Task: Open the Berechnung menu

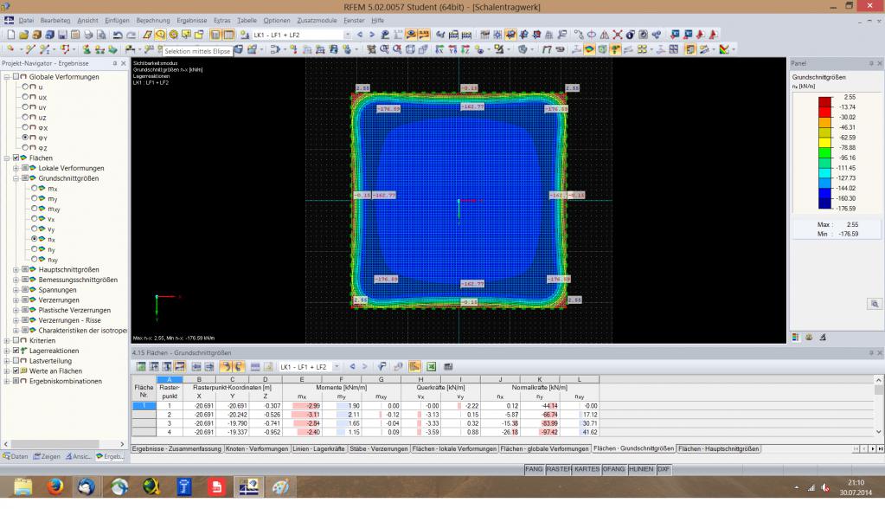Action: [152, 20]
